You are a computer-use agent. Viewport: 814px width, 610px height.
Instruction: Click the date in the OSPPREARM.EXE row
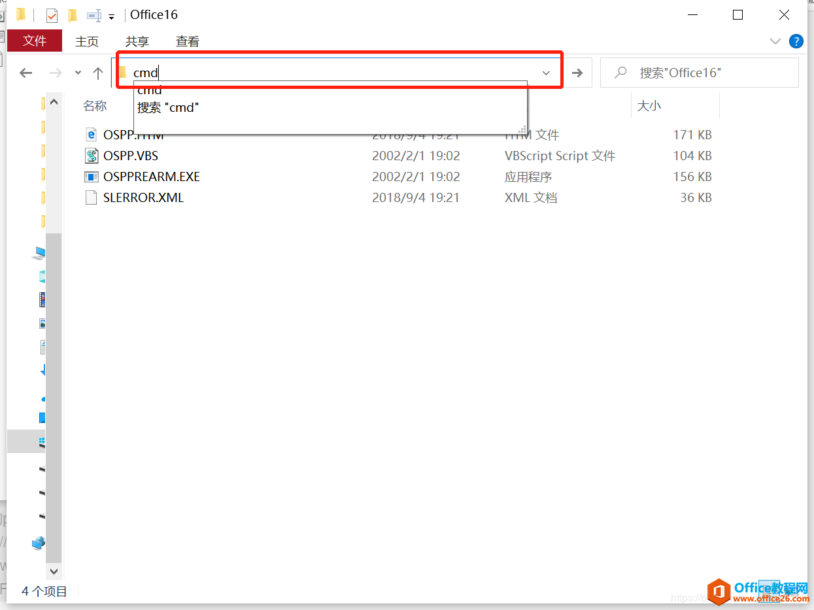coord(416,177)
